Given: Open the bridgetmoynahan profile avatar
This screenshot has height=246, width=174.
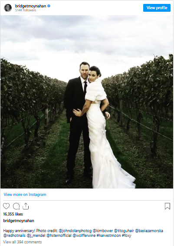Looking at the screenshot, I should pos(8,8).
